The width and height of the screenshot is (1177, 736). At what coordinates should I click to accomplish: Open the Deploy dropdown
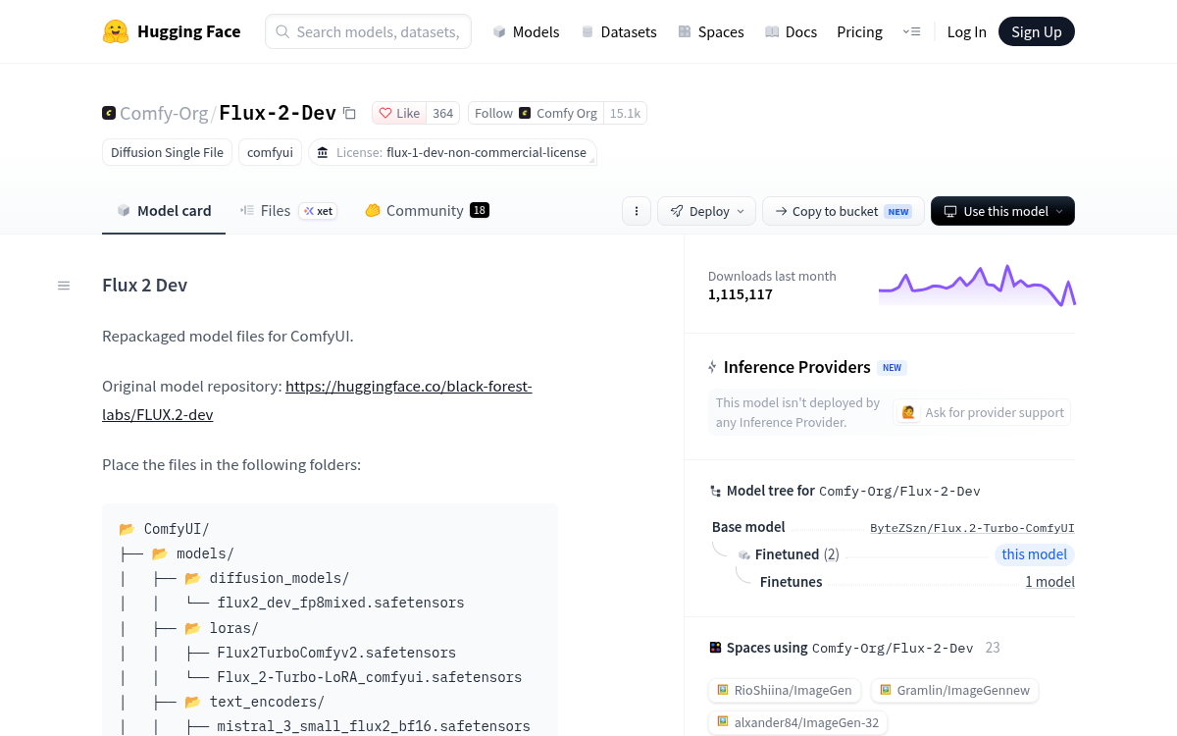click(x=707, y=211)
